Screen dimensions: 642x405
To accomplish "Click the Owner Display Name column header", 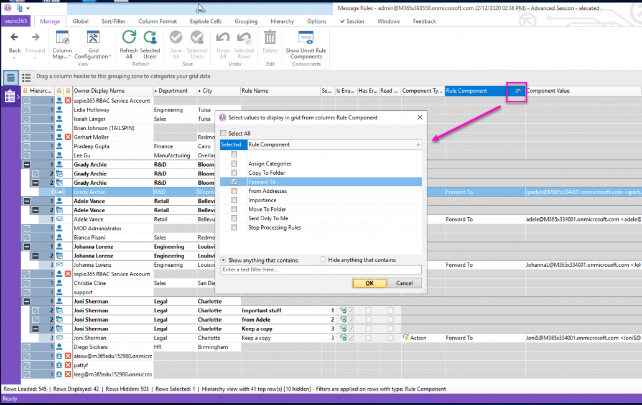I will (113, 91).
